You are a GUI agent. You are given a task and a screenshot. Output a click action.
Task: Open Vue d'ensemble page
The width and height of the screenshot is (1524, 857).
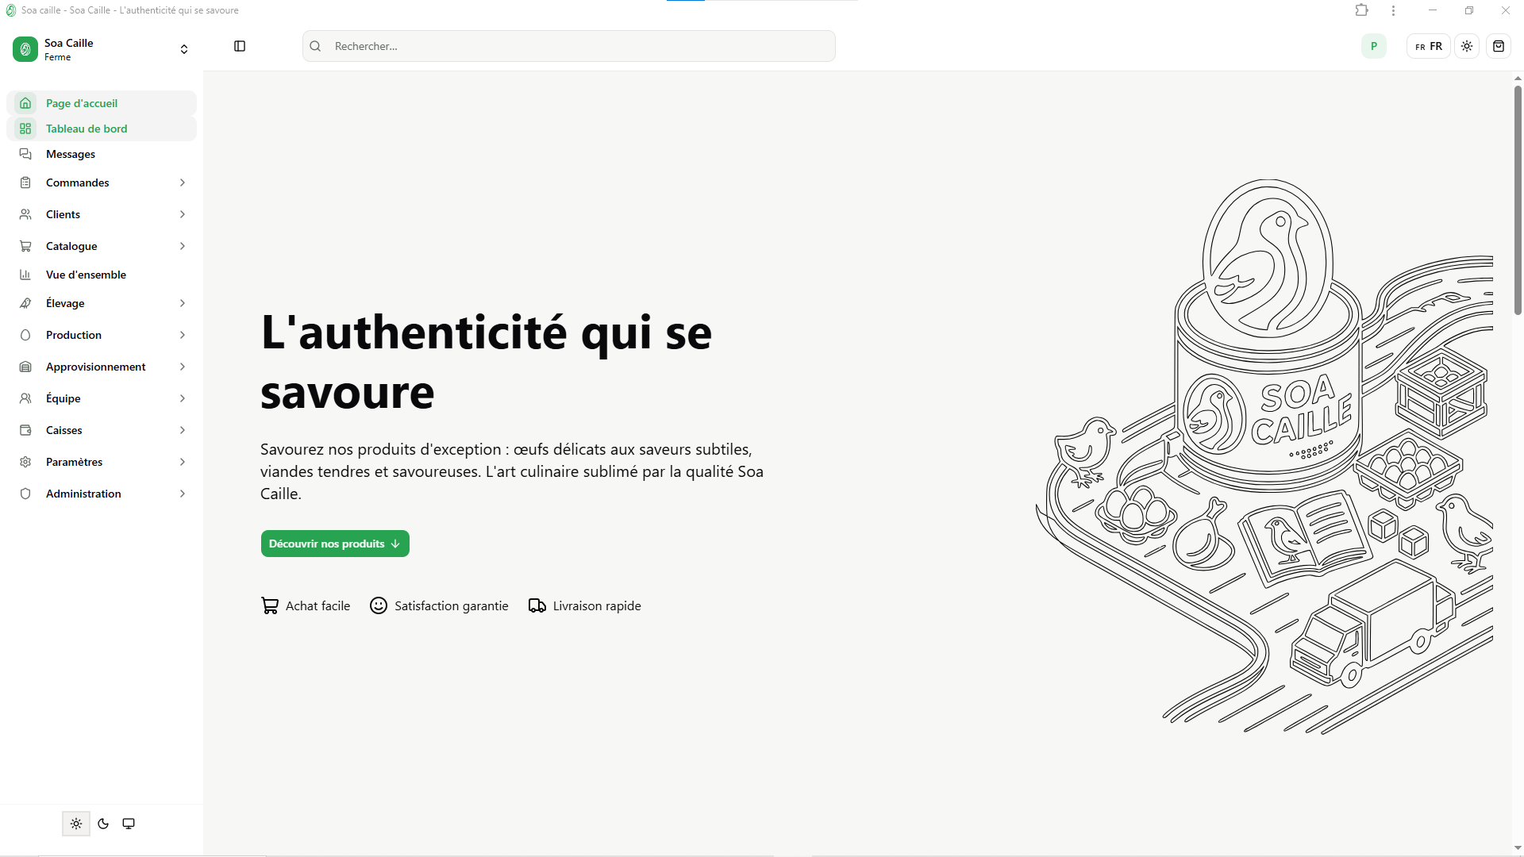tap(102, 275)
